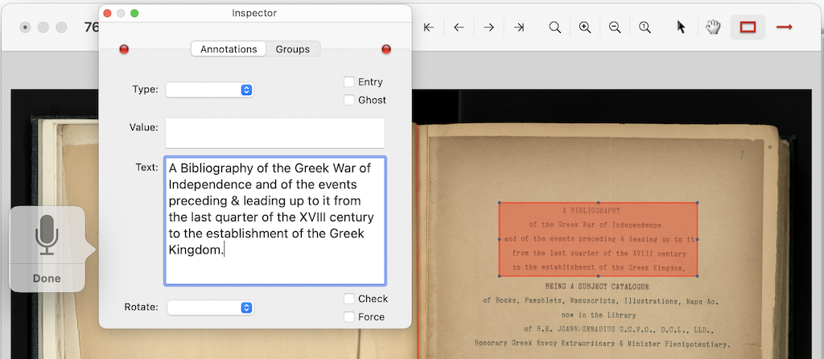
Task: Go to the previous page arrow
Action: [x=459, y=27]
